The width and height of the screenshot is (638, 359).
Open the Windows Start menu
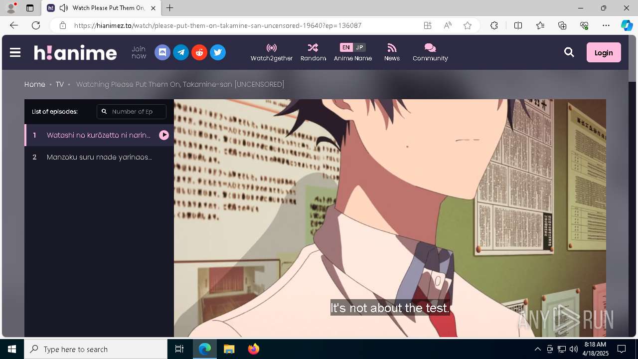12,349
